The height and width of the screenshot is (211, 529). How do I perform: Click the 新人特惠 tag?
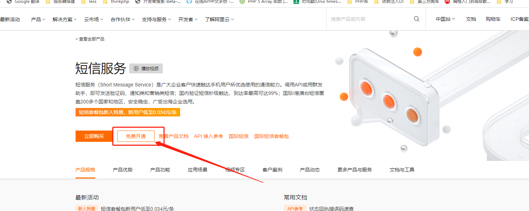(x=87, y=208)
